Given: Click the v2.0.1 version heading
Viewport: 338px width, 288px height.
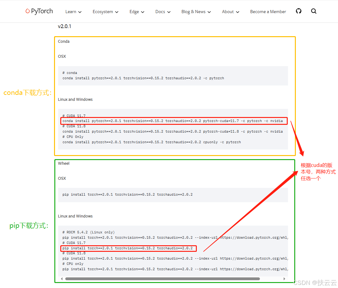Looking at the screenshot, I should pyautogui.click(x=64, y=26).
